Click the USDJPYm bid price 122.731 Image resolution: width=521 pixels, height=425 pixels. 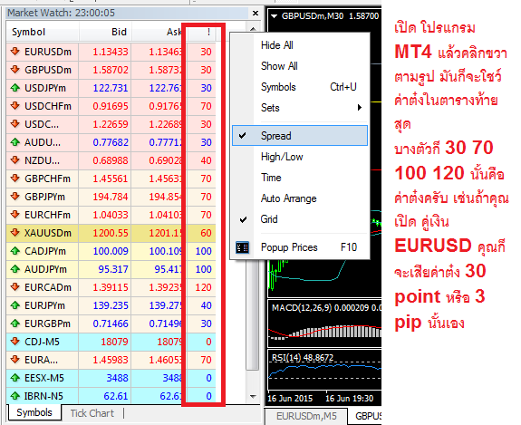tap(111, 88)
